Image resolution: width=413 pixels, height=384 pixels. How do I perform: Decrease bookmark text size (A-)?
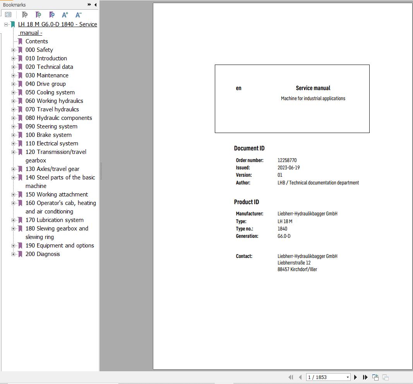click(x=79, y=15)
